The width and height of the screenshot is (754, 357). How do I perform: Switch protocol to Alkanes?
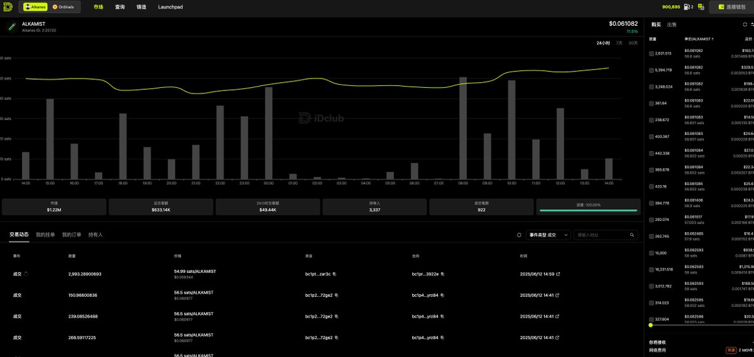35,7
